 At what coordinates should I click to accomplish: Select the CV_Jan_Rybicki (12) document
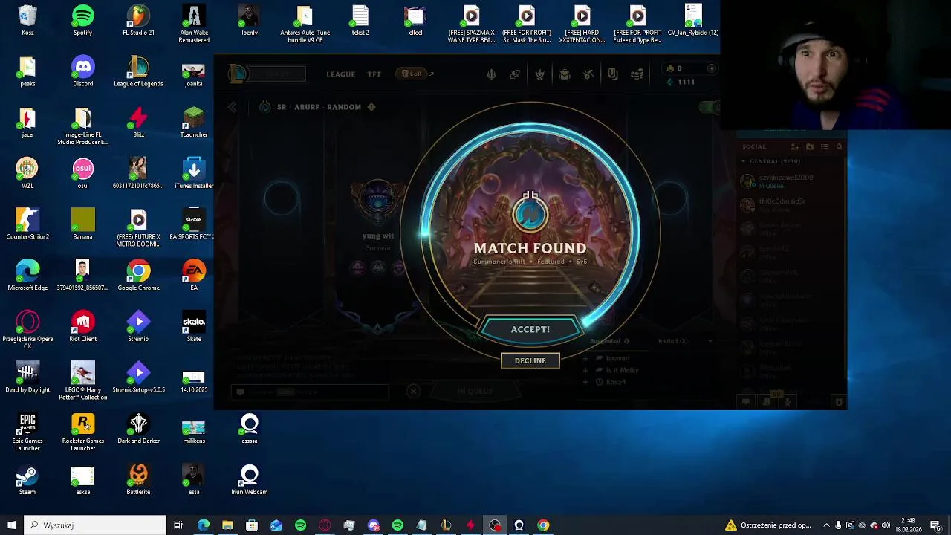(693, 21)
